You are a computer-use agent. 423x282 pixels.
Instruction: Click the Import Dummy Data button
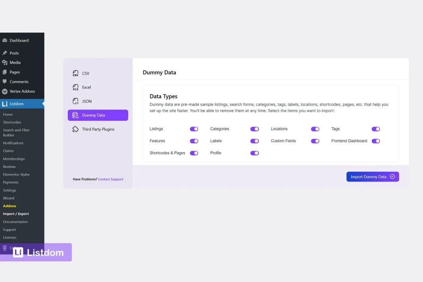[372, 176]
